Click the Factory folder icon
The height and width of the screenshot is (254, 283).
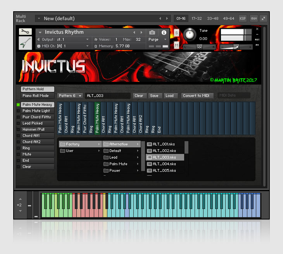coord(62,144)
